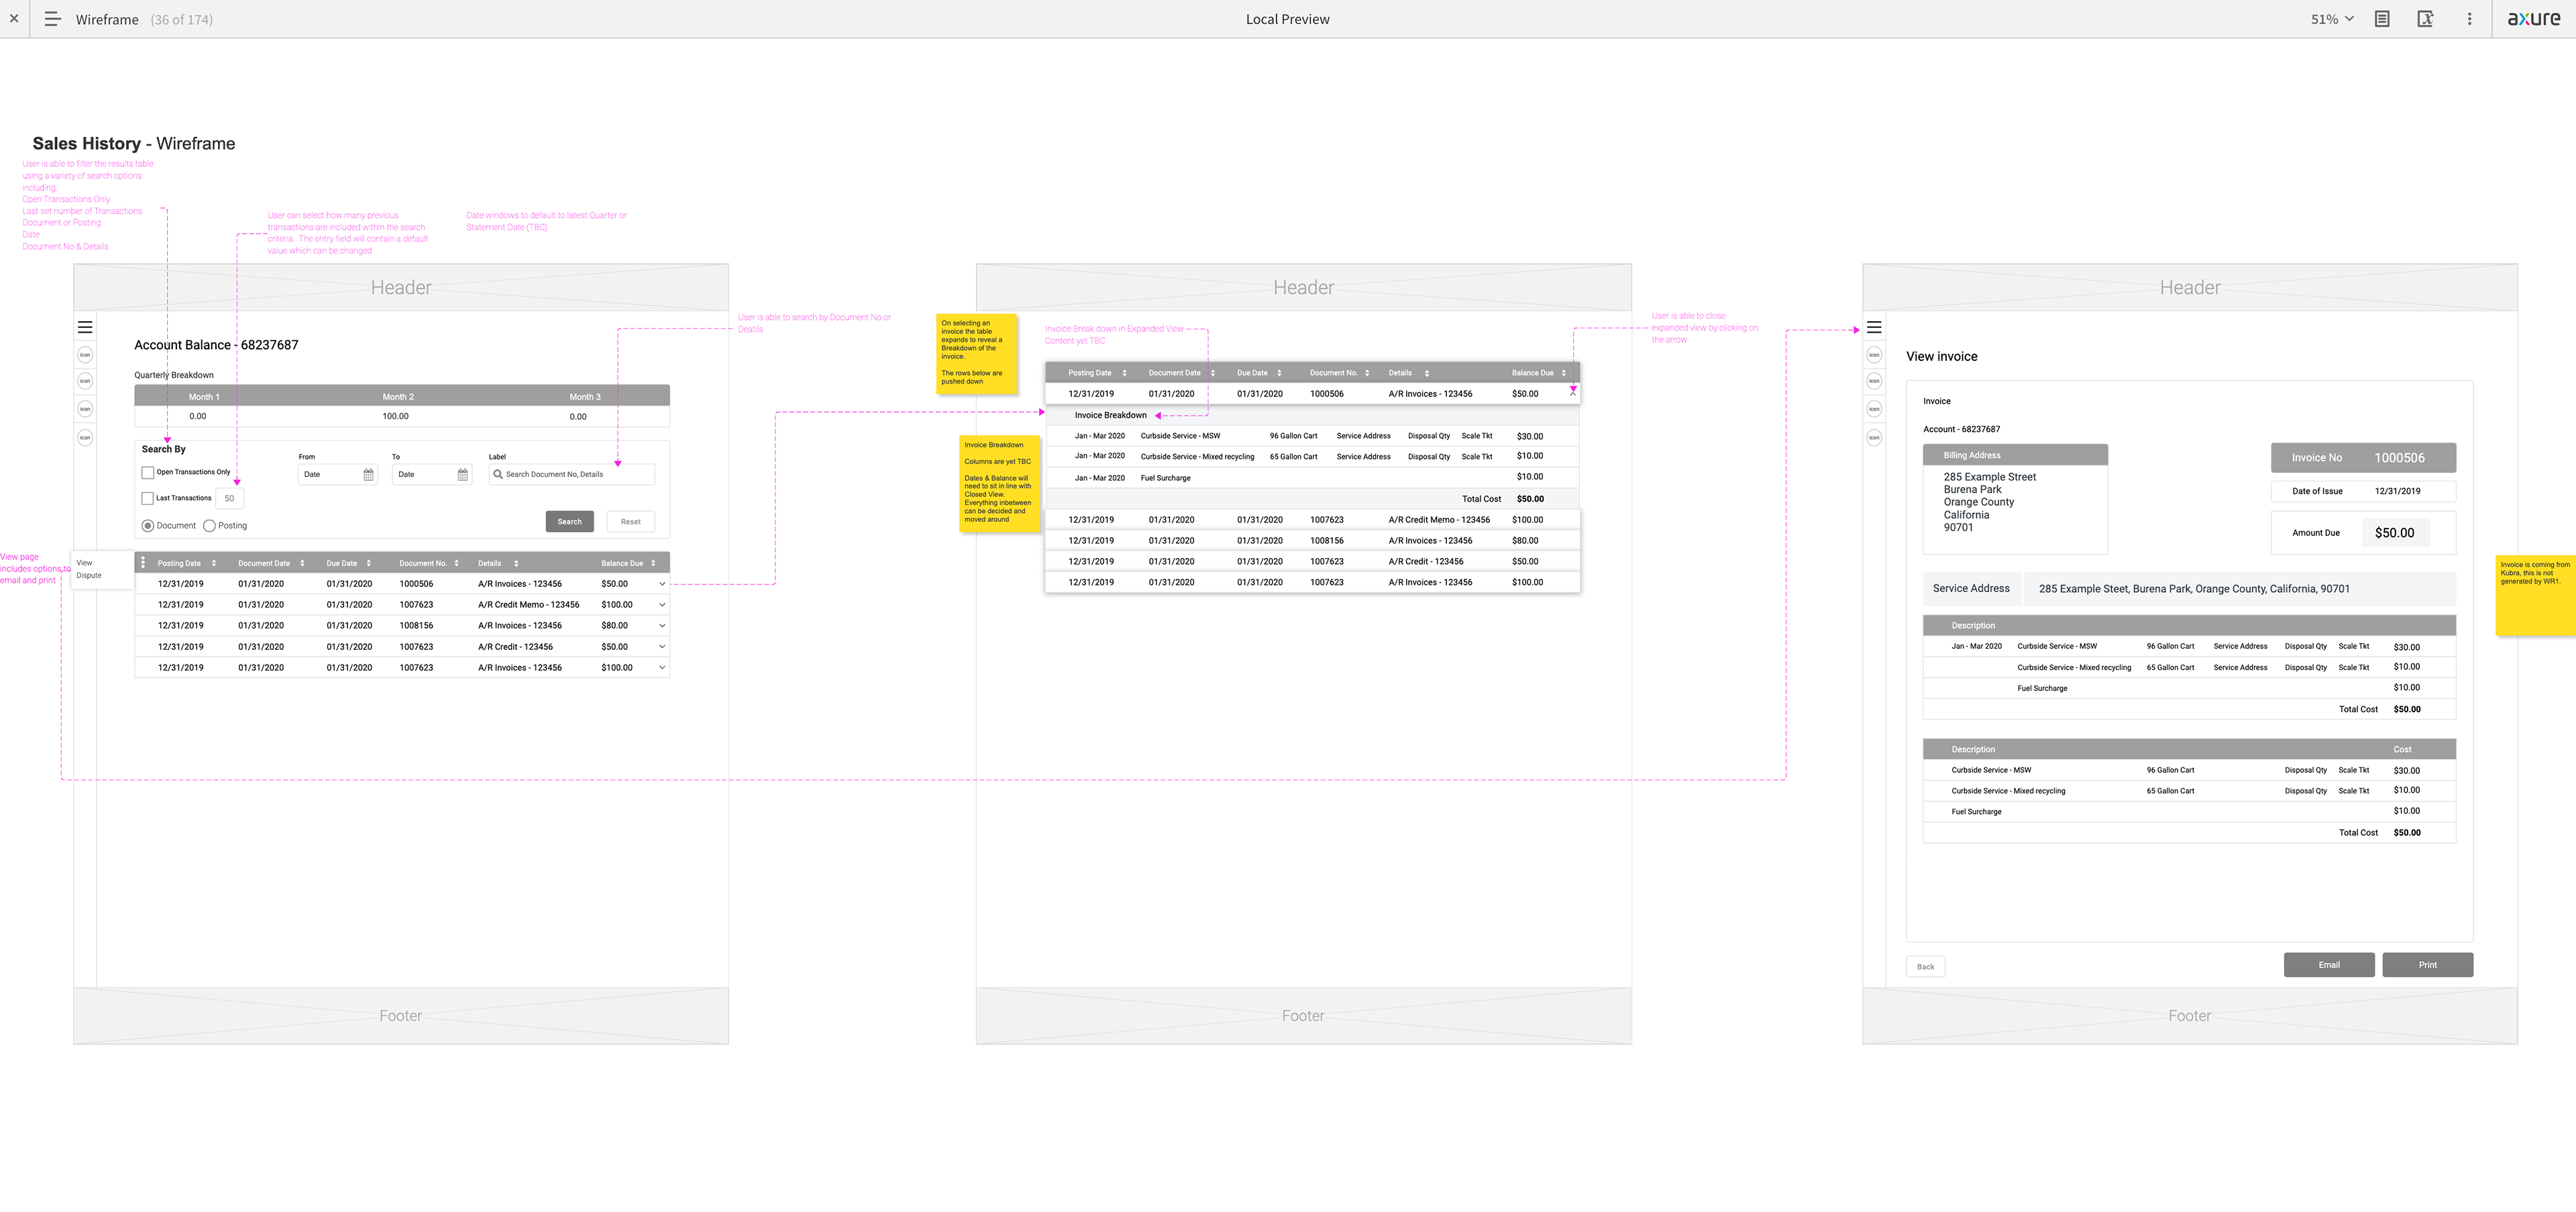This screenshot has width=2576, height=1212.
Task: Click the Search button
Action: click(569, 522)
